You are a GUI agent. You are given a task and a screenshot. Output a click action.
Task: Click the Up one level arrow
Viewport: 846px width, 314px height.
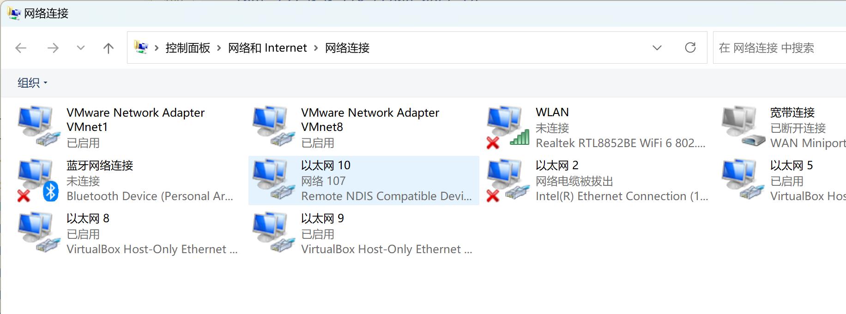point(109,47)
